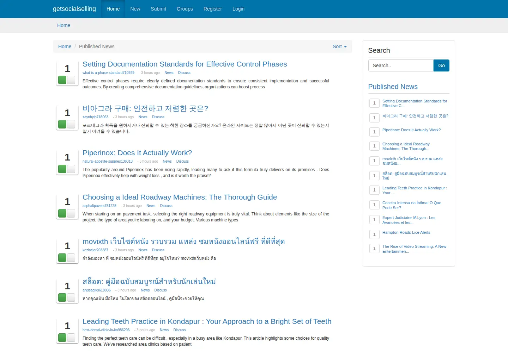508x352 pixels.
Task: Open sidebar link Expert Judiciaire IA Lyon
Action: 409,220
